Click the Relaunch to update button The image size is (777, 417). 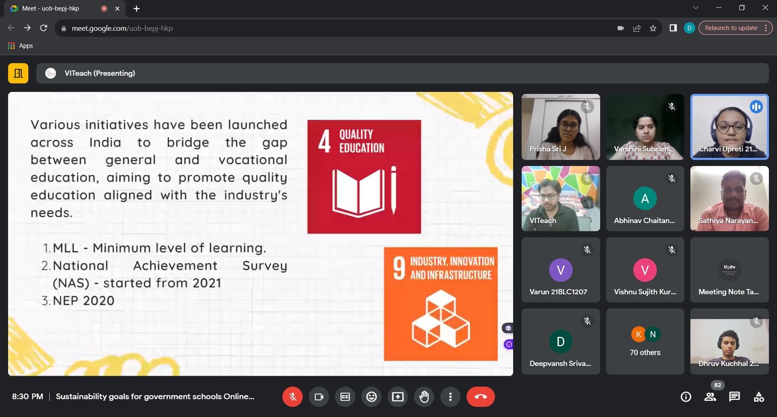(x=731, y=28)
